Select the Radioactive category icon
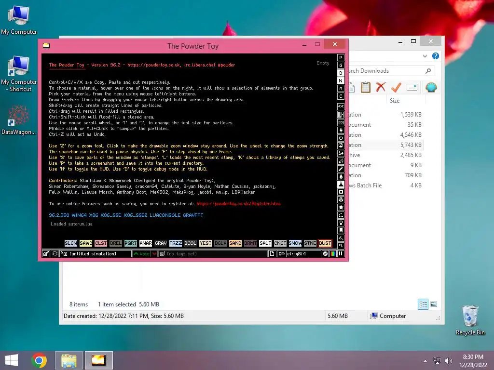Screen dimensions: 494x370 341,199
